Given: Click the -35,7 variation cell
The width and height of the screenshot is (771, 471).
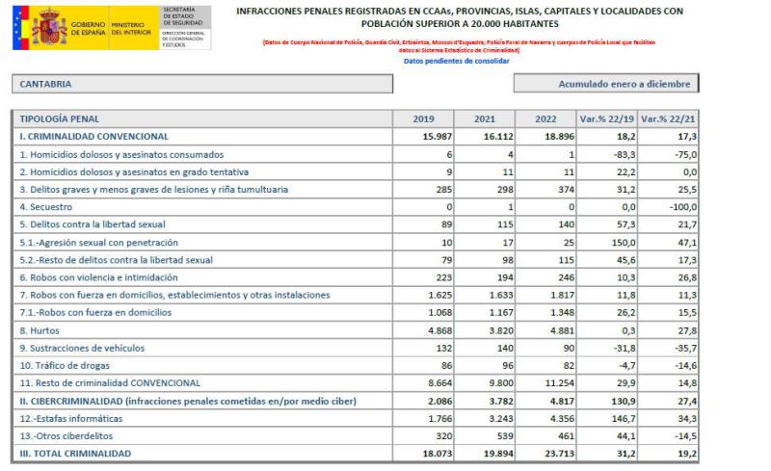Looking at the screenshot, I should pos(668,348).
